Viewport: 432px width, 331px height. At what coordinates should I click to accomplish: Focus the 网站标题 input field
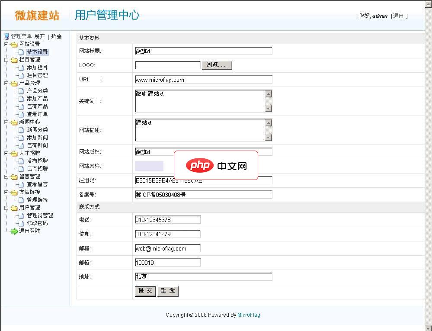[204, 51]
